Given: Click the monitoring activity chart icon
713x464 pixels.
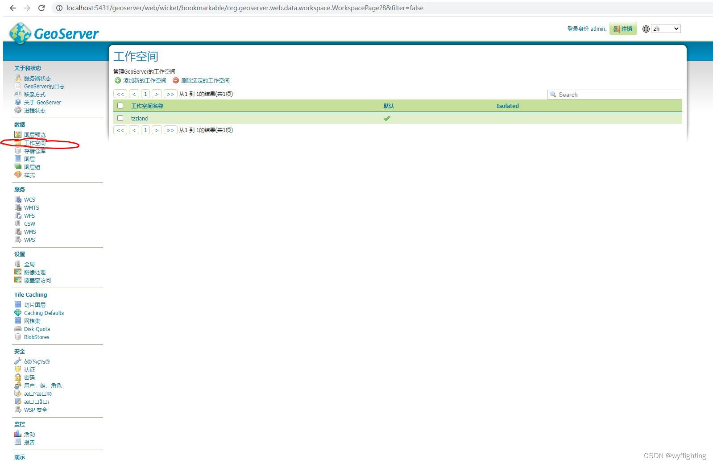Looking at the screenshot, I should (x=18, y=434).
